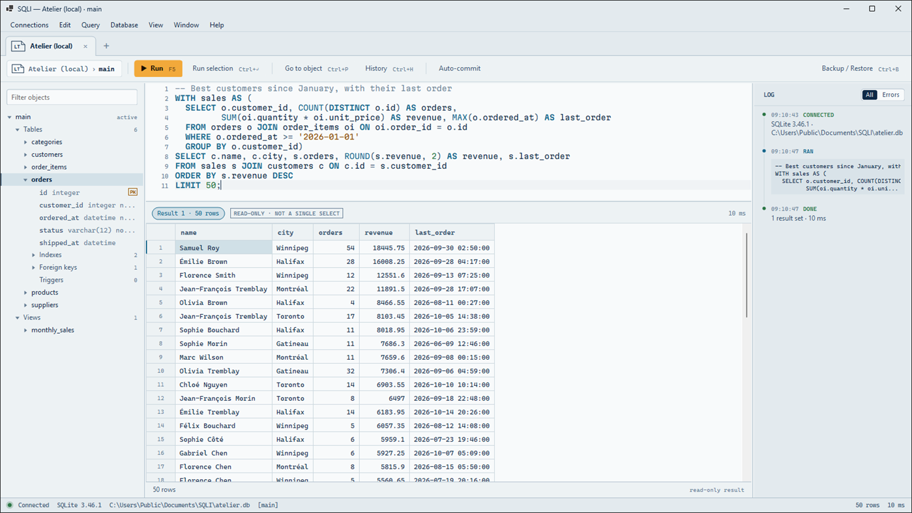The height and width of the screenshot is (513, 912).
Task: Open the Connections menu
Action: point(29,25)
